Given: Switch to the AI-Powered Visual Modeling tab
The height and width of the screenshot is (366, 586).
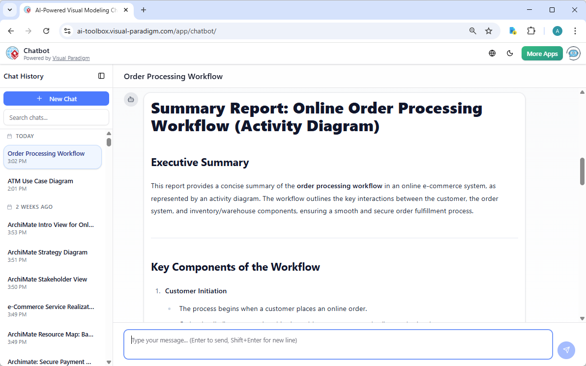Looking at the screenshot, I should 74,10.
